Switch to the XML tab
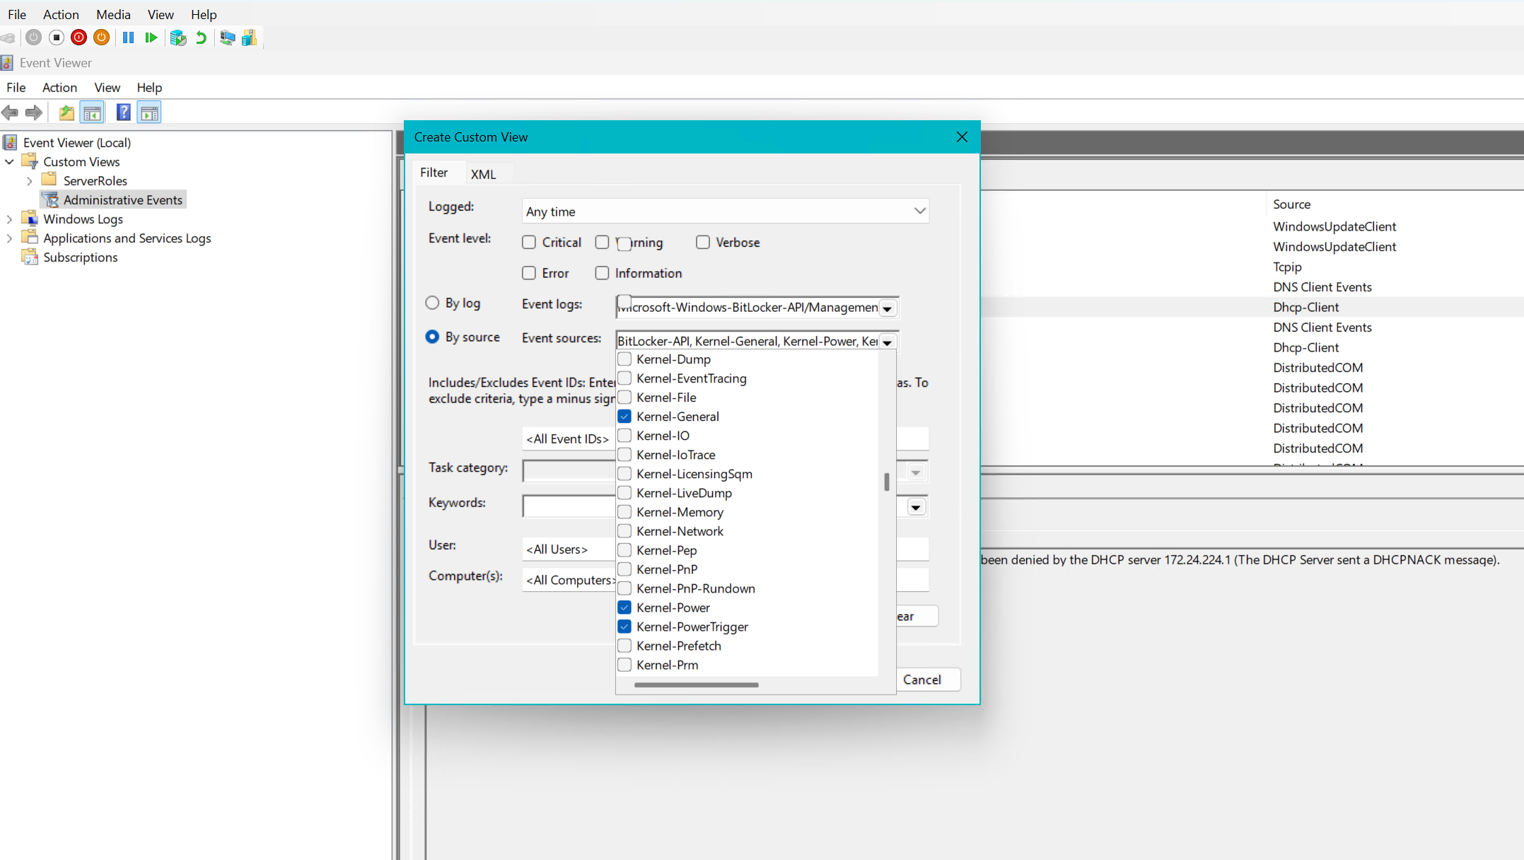Viewport: 1524px width, 860px height. pos(484,174)
